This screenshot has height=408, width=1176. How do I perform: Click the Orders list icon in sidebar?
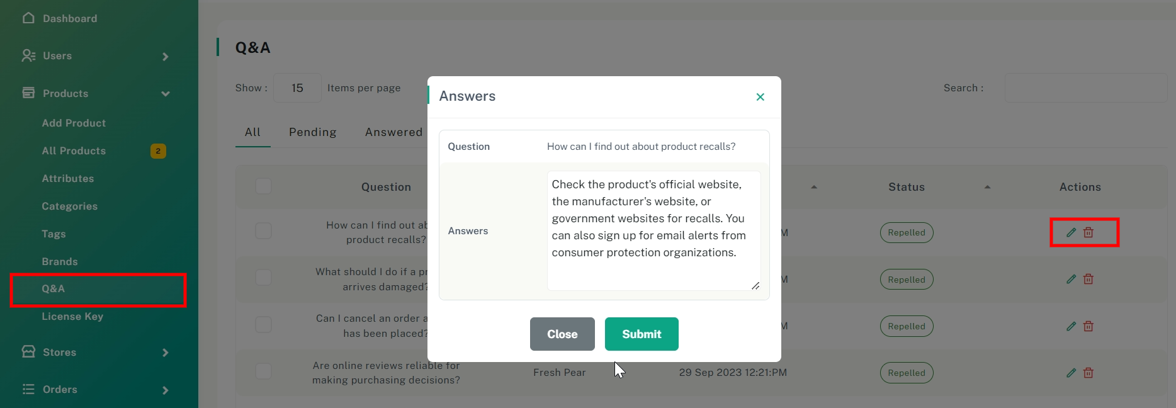(28, 389)
